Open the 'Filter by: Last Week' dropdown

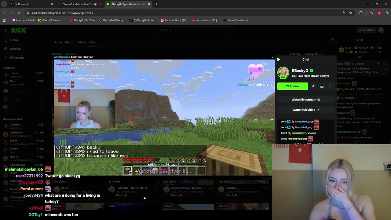(312, 54)
